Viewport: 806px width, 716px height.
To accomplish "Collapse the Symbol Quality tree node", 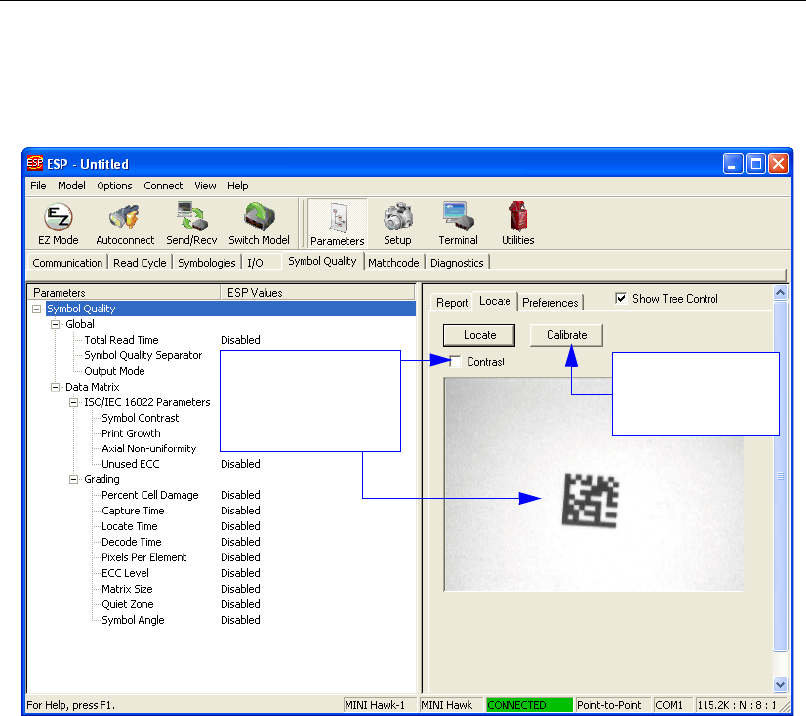I will (38, 309).
